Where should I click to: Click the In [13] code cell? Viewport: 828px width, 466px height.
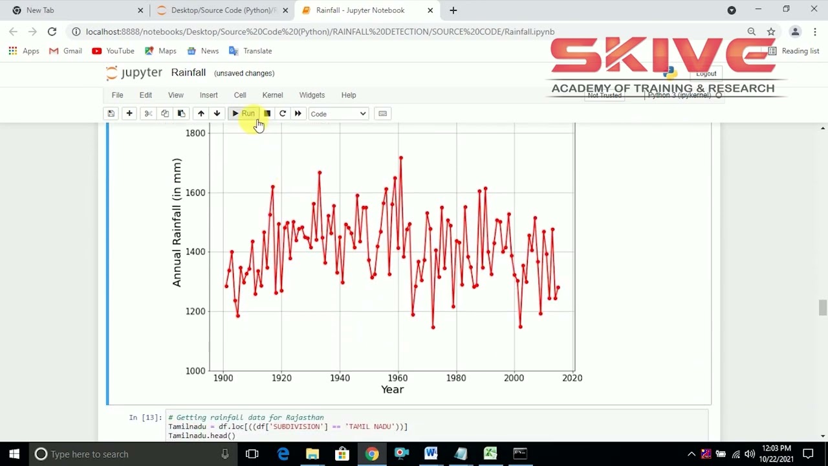pos(437,427)
